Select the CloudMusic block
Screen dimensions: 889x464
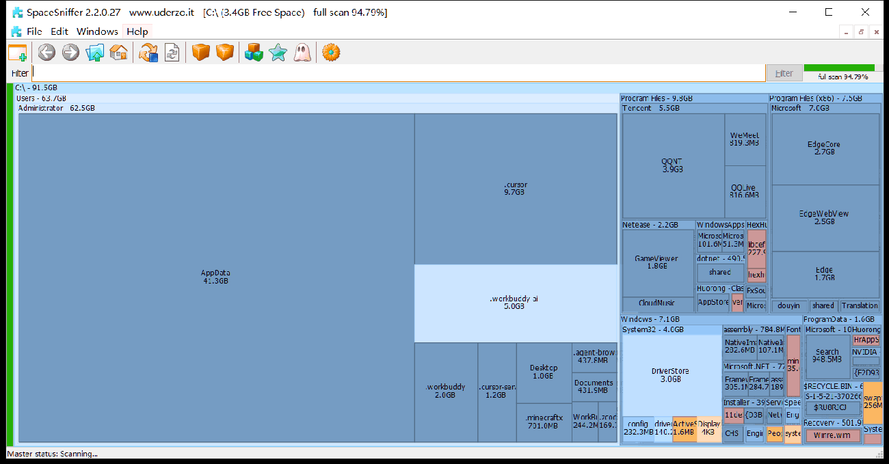pyautogui.click(x=657, y=304)
